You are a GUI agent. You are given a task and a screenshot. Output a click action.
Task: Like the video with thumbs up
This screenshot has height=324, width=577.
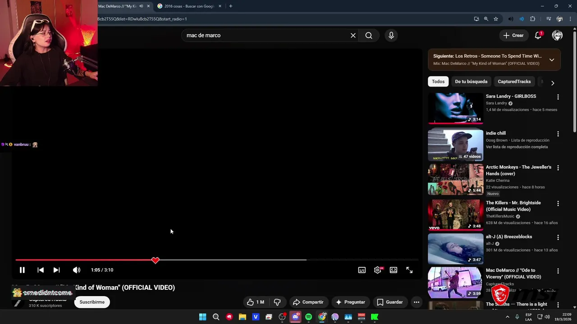256,302
